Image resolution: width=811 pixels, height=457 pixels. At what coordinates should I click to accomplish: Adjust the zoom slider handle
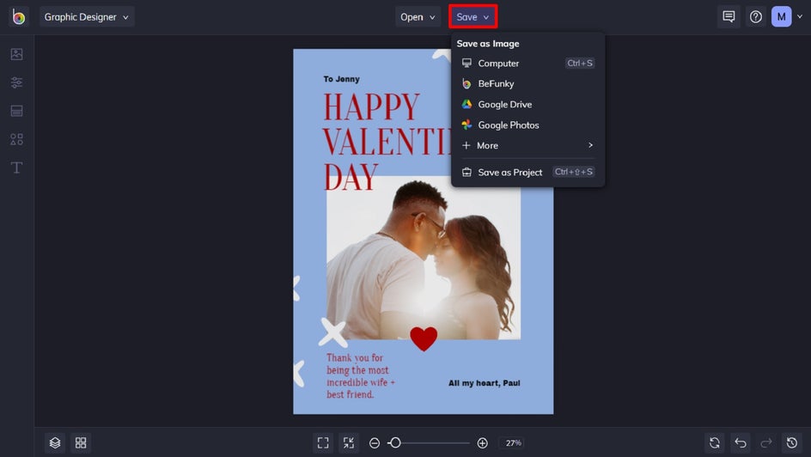tap(395, 443)
